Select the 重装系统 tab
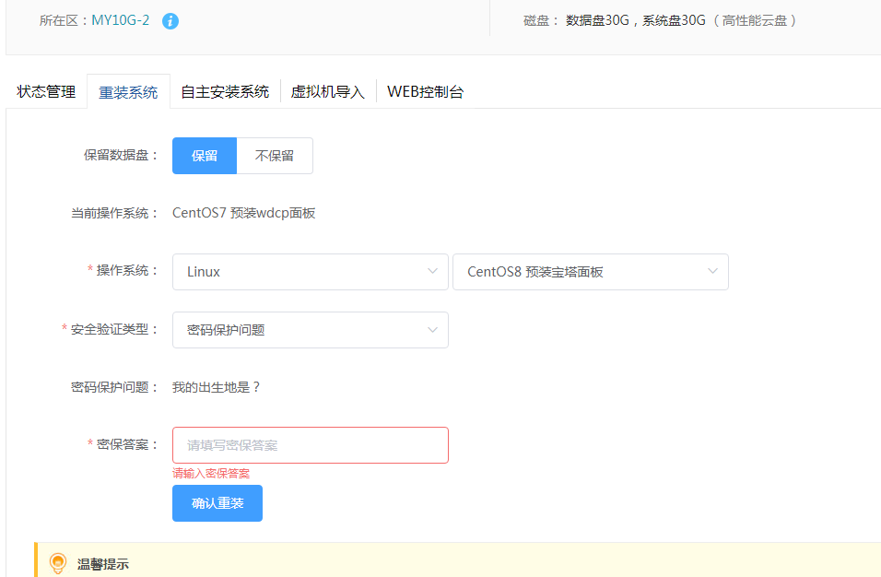Viewport: 881px width, 577px height. 128,92
